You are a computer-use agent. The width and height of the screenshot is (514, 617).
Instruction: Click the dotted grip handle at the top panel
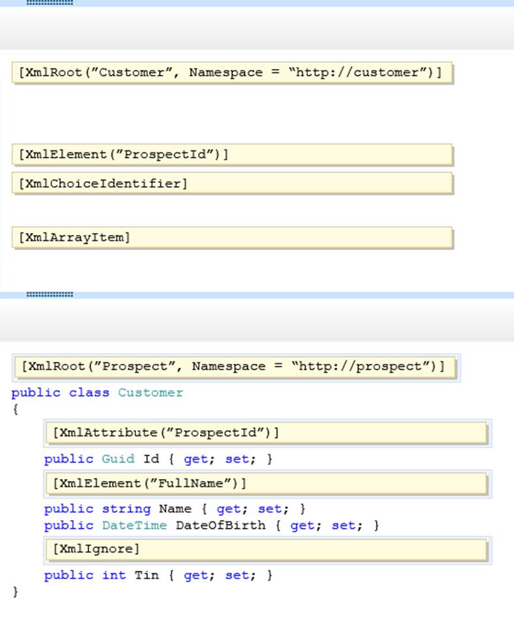pos(50,3)
